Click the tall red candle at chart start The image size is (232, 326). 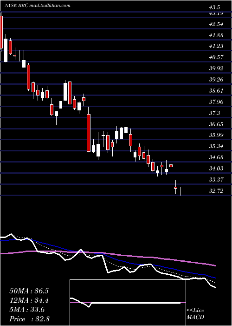1,32
